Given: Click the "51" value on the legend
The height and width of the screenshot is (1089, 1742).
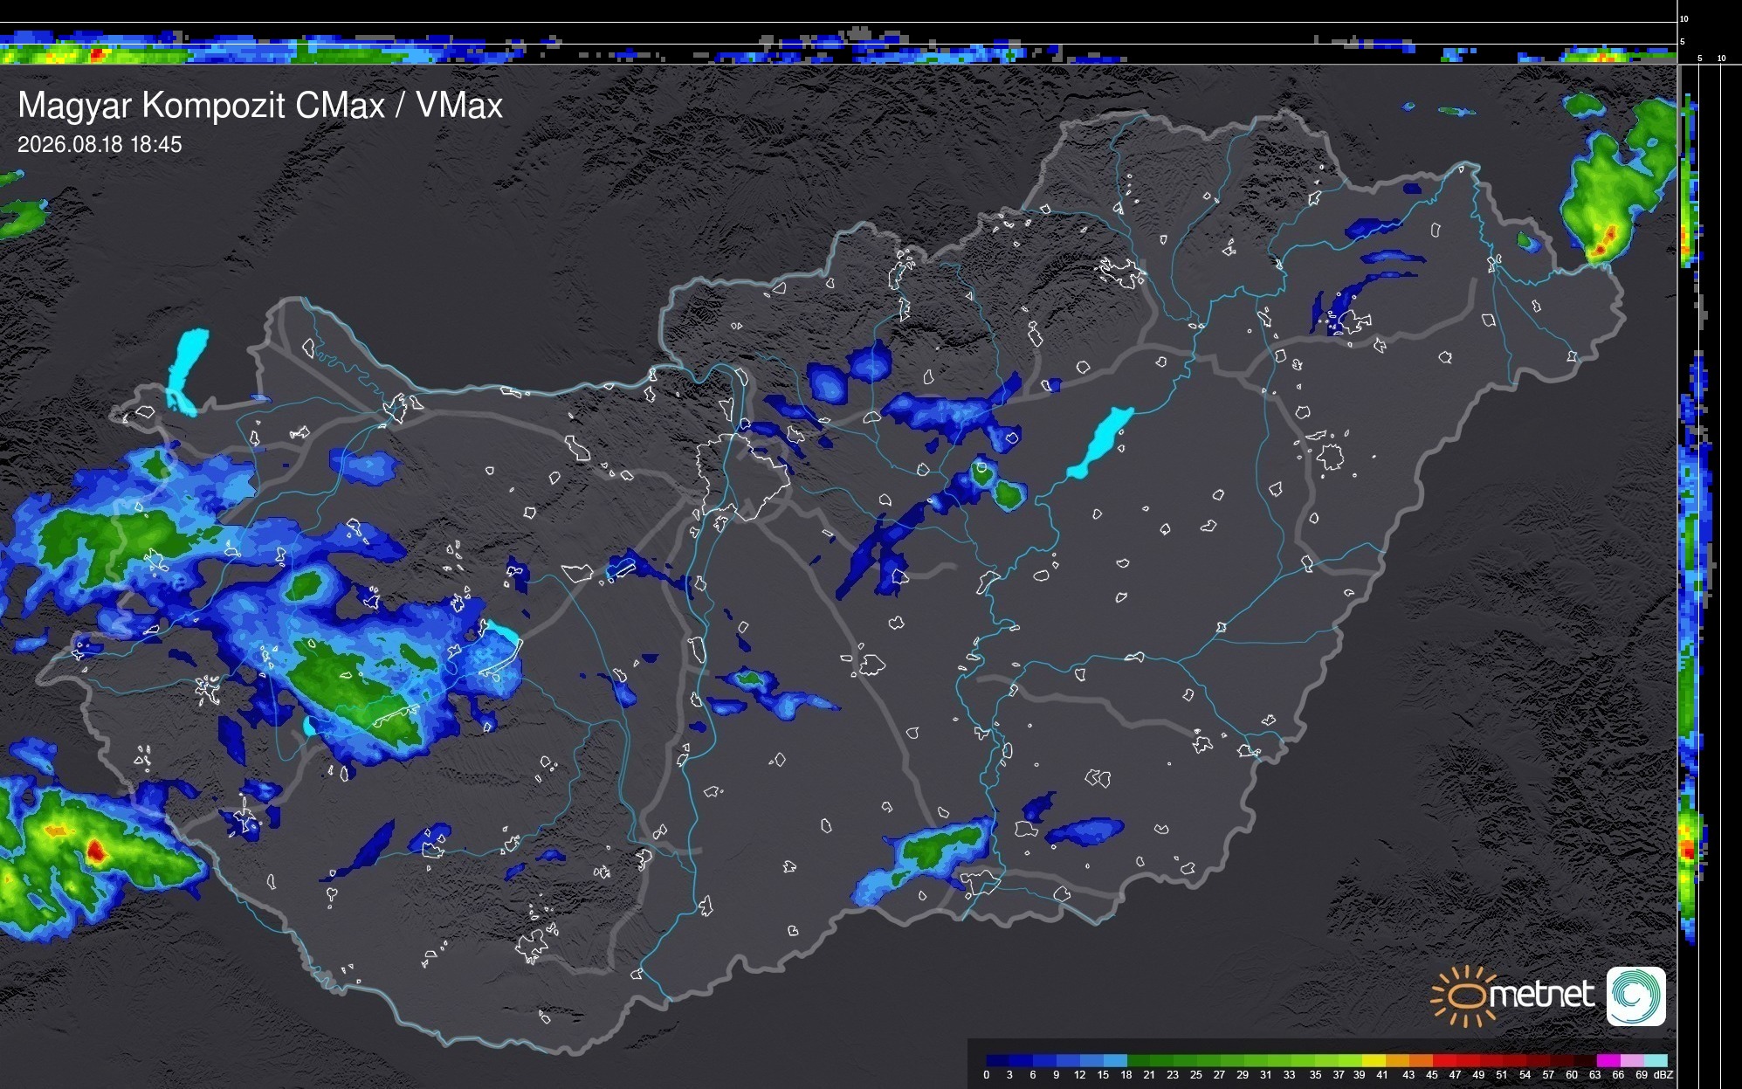Looking at the screenshot, I should click(x=1502, y=1075).
